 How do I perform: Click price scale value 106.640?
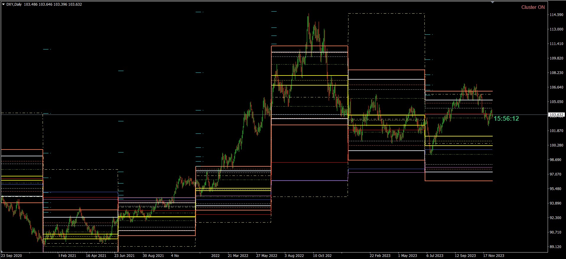click(556, 87)
